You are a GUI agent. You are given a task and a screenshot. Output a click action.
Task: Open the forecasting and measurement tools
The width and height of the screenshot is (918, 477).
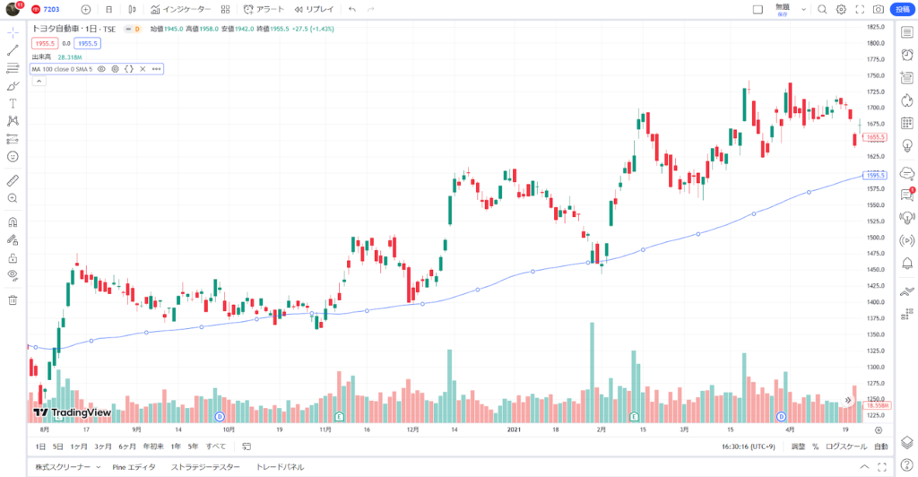click(13, 139)
